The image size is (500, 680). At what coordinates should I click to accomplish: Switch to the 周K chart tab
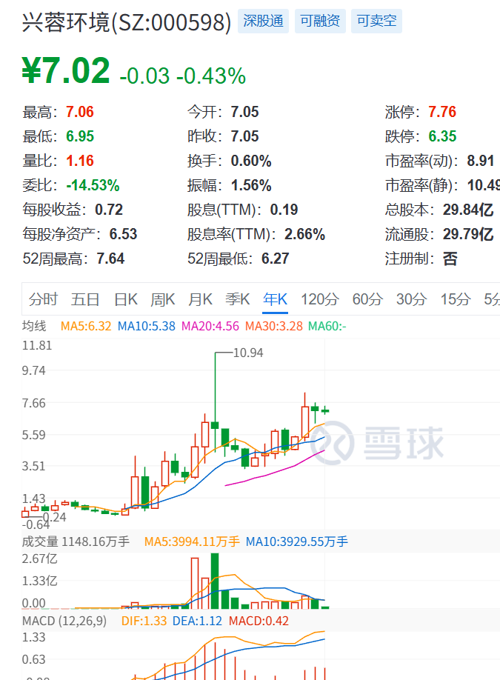click(x=163, y=299)
